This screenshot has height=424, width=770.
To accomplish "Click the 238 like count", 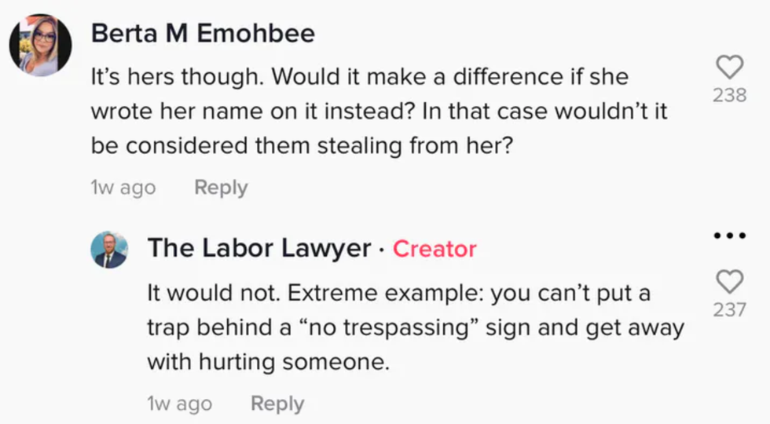I will click(x=731, y=96).
